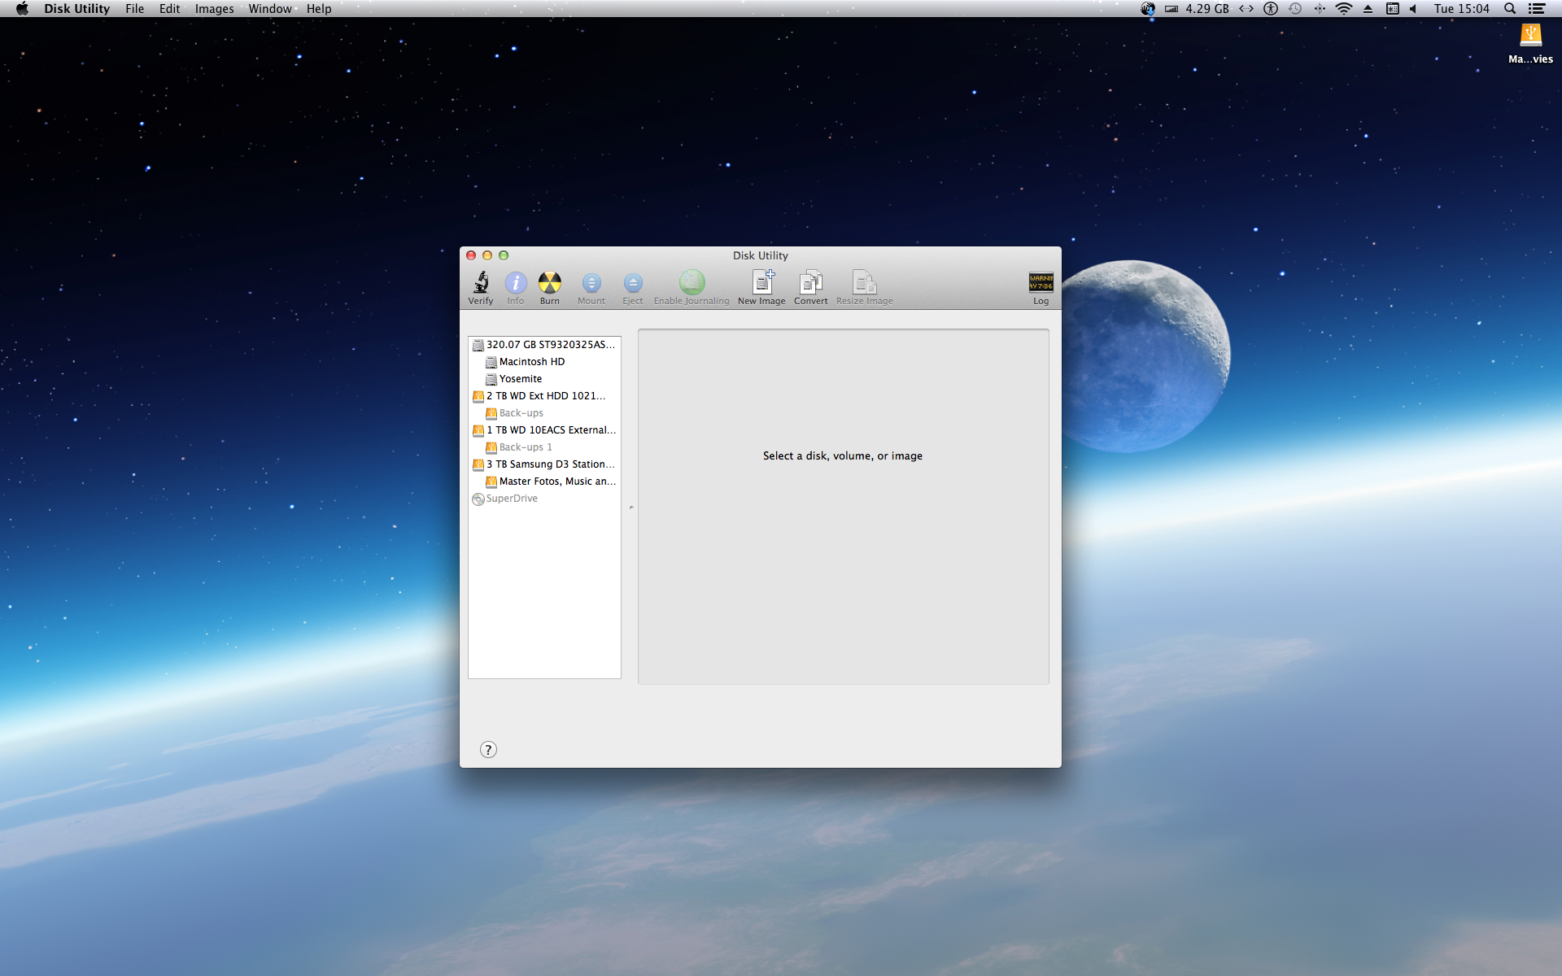Select the Master Fotos, Music volume
Image resolution: width=1562 pixels, height=976 pixels.
coord(544,481)
